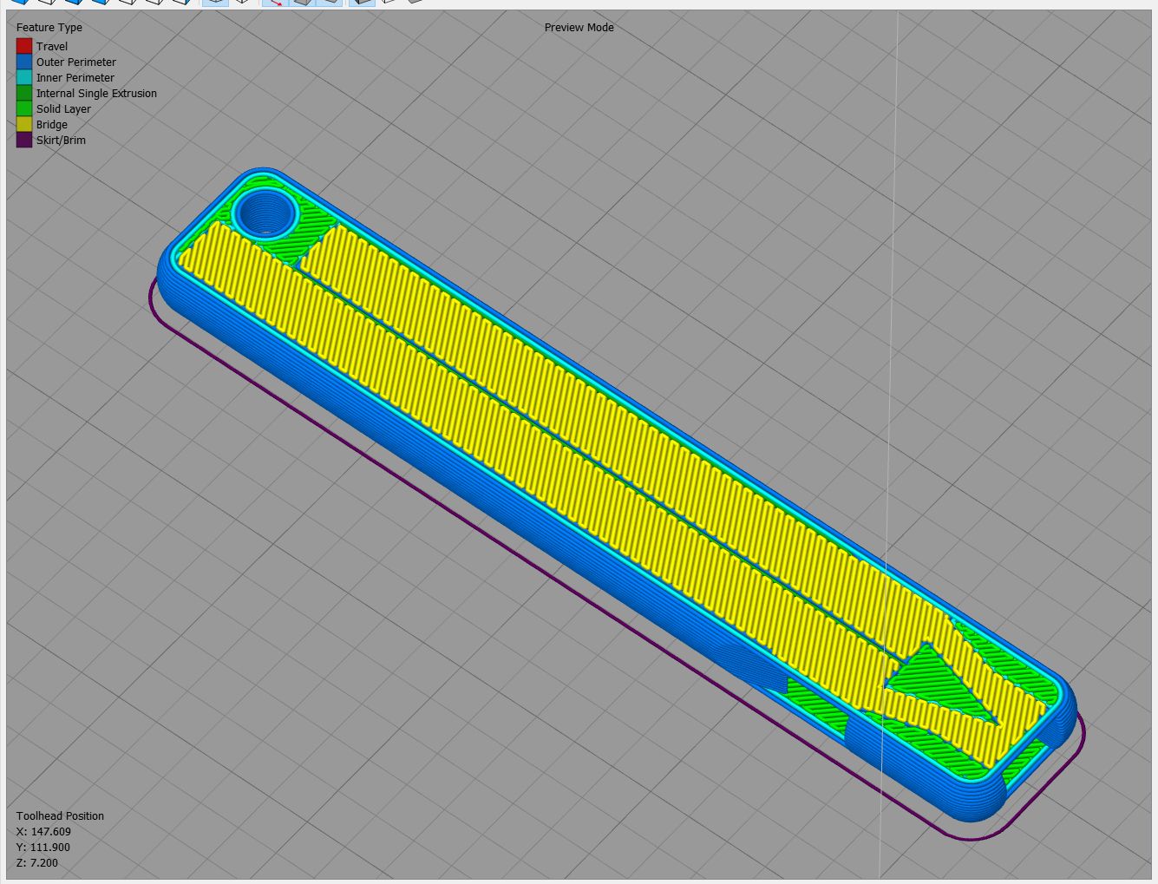Image resolution: width=1158 pixels, height=884 pixels.
Task: Click the "Outer Perimeter" legend label
Action: [x=76, y=62]
